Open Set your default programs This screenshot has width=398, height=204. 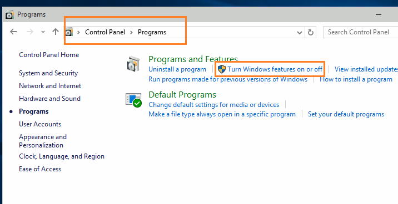pyautogui.click(x=346, y=114)
